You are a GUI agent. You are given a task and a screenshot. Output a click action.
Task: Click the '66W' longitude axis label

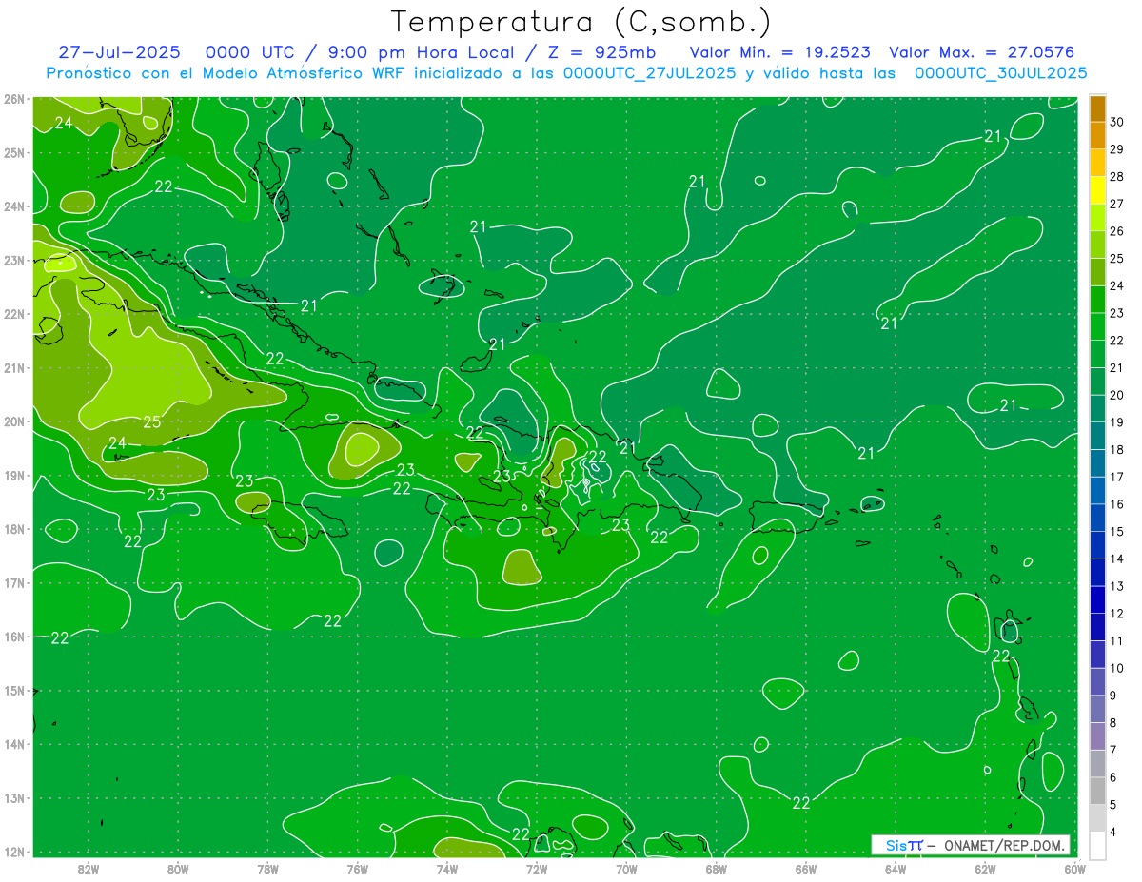[x=805, y=869]
